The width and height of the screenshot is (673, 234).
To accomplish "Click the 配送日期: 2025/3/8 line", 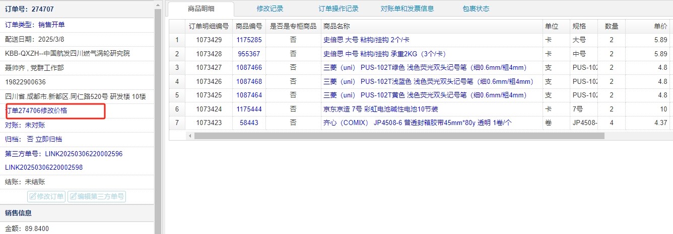I will 35,39.
